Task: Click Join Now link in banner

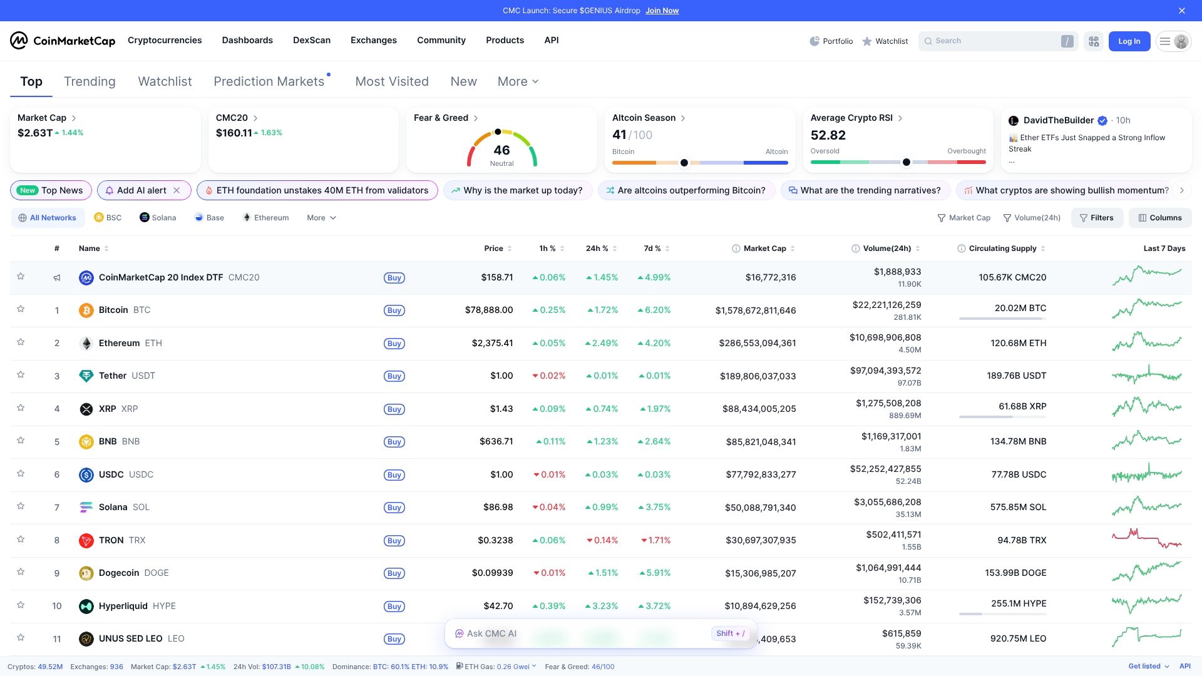Action: point(662,11)
